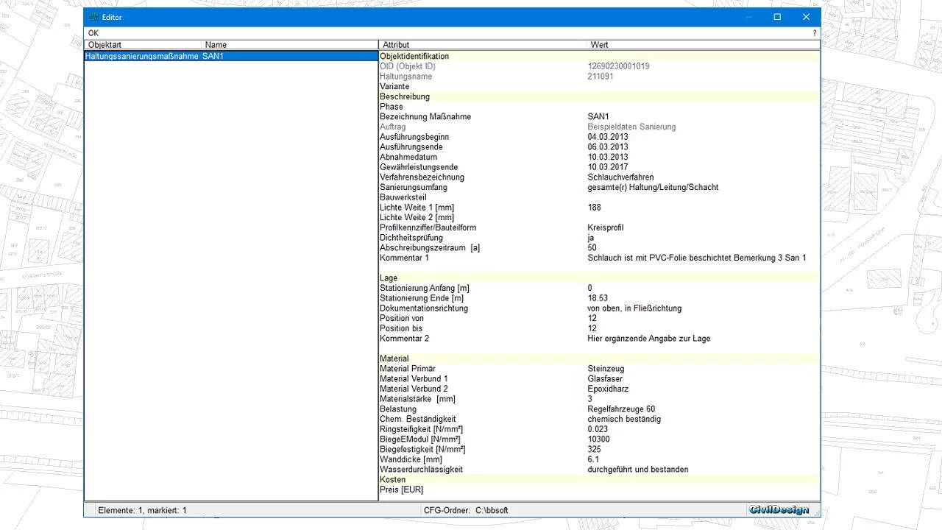Click Dichtheitsprüfung value ja
942x530 pixels.
591,238
